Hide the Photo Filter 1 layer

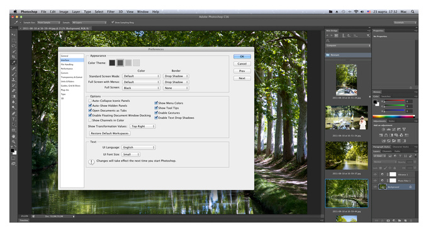tap(375, 180)
